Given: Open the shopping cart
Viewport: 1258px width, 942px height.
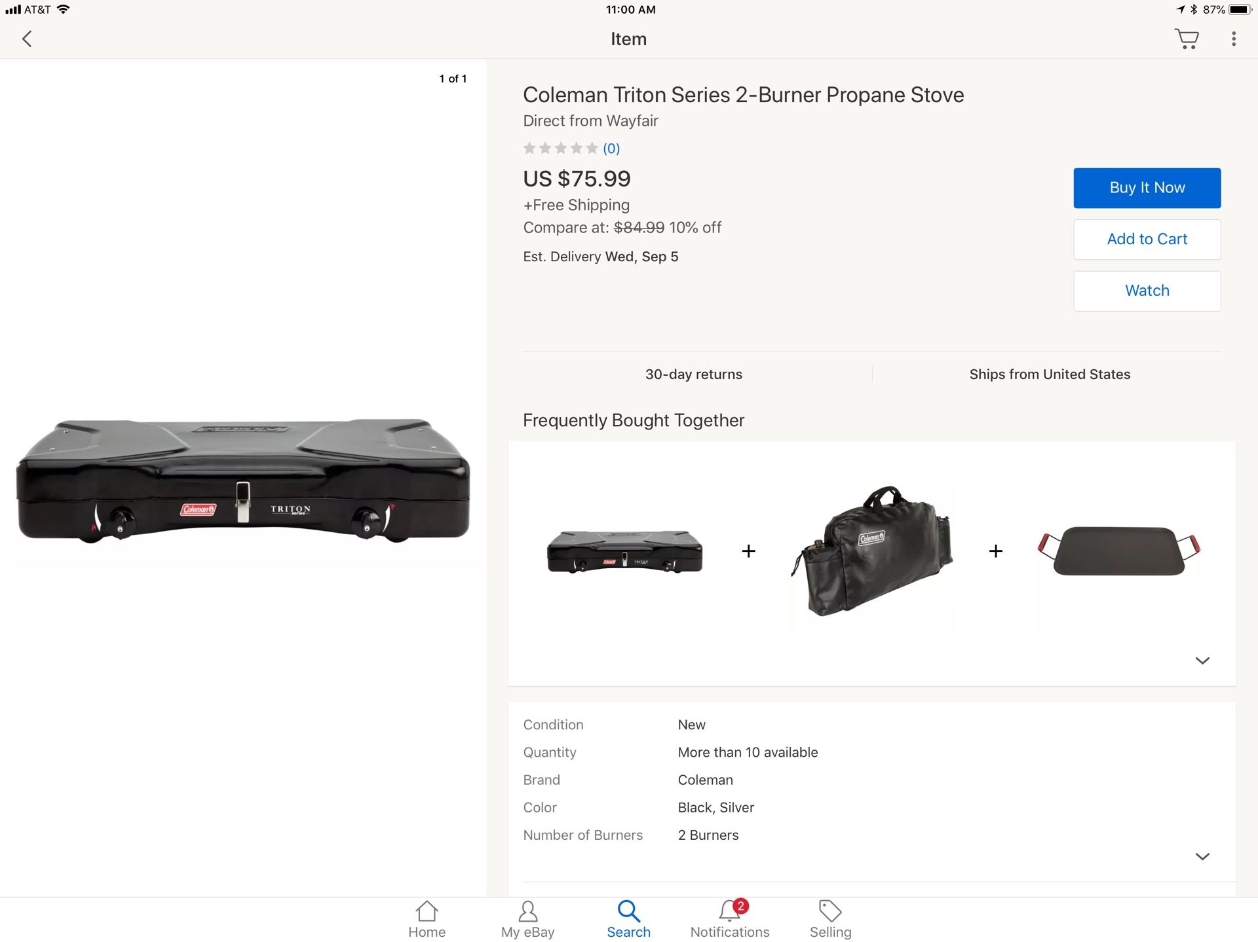Looking at the screenshot, I should (1186, 39).
